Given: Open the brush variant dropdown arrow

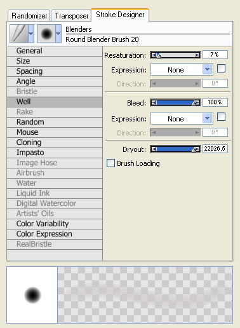Looking at the screenshot, I should 58,34.
